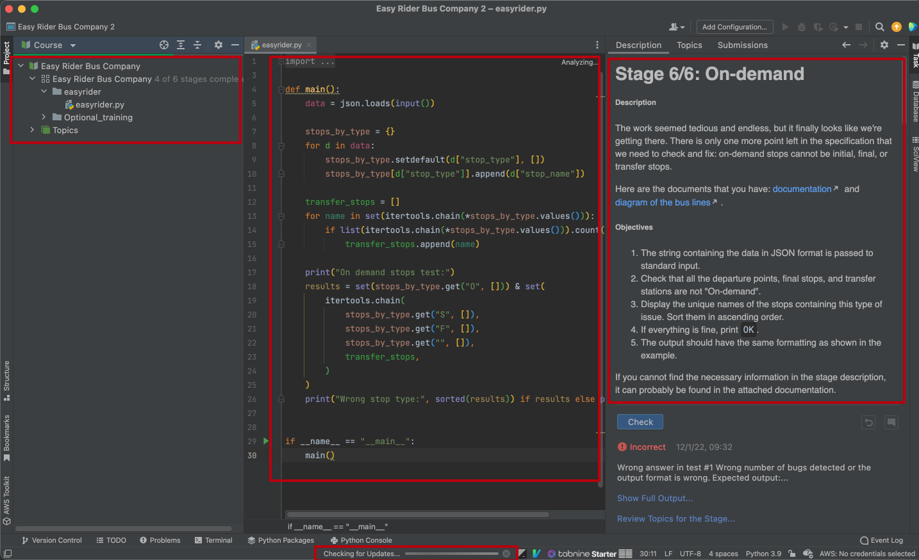
Task: Collapse the Easy Rider Bus Company node
Action: 21,65
